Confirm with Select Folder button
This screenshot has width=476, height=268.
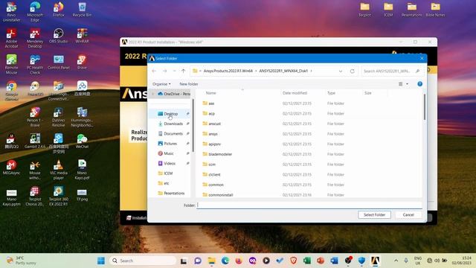click(374, 215)
